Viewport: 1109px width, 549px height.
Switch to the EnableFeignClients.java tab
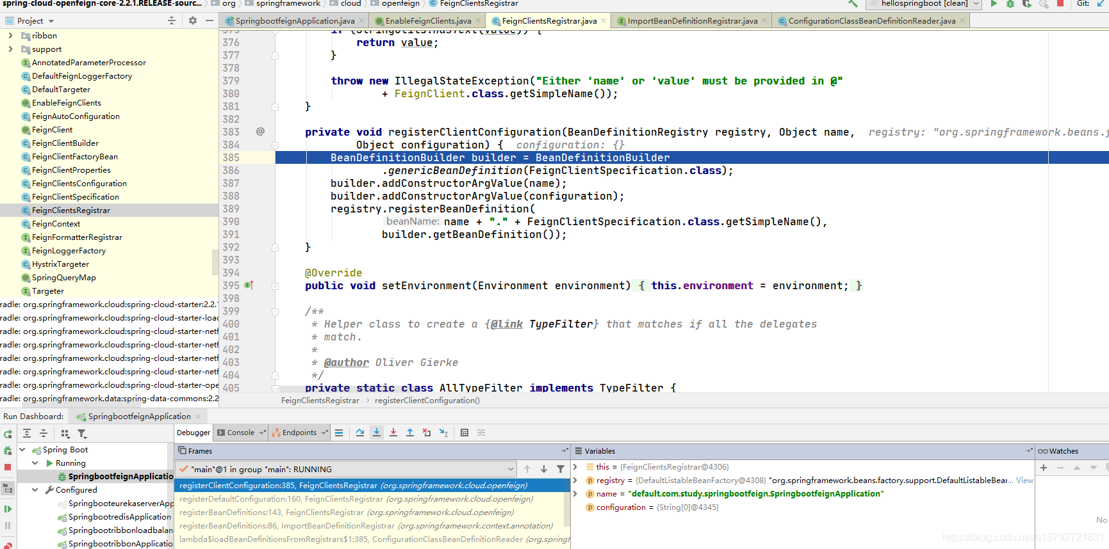428,21
